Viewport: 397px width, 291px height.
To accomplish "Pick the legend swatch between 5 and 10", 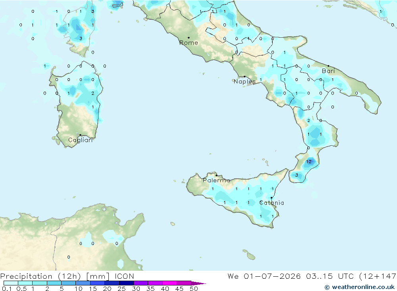I will (x=69, y=283).
